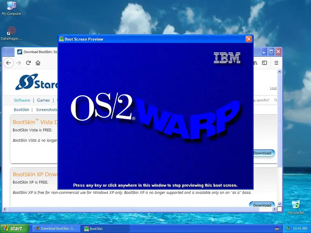The width and height of the screenshot is (311, 233).
Task: Select the 'Download BootSkin' browser tab
Action: tap(37, 52)
